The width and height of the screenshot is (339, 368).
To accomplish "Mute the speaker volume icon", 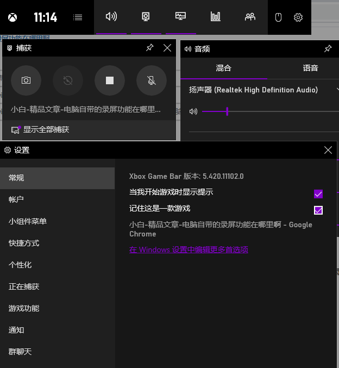I will [193, 111].
